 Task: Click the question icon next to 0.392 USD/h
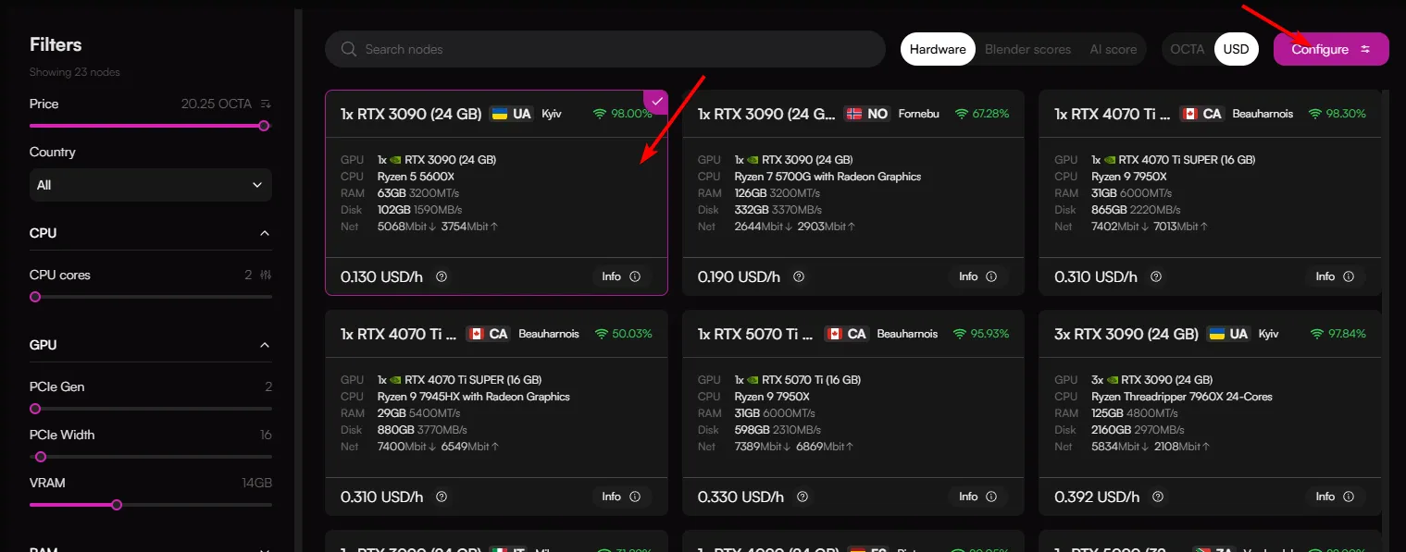[1156, 497]
